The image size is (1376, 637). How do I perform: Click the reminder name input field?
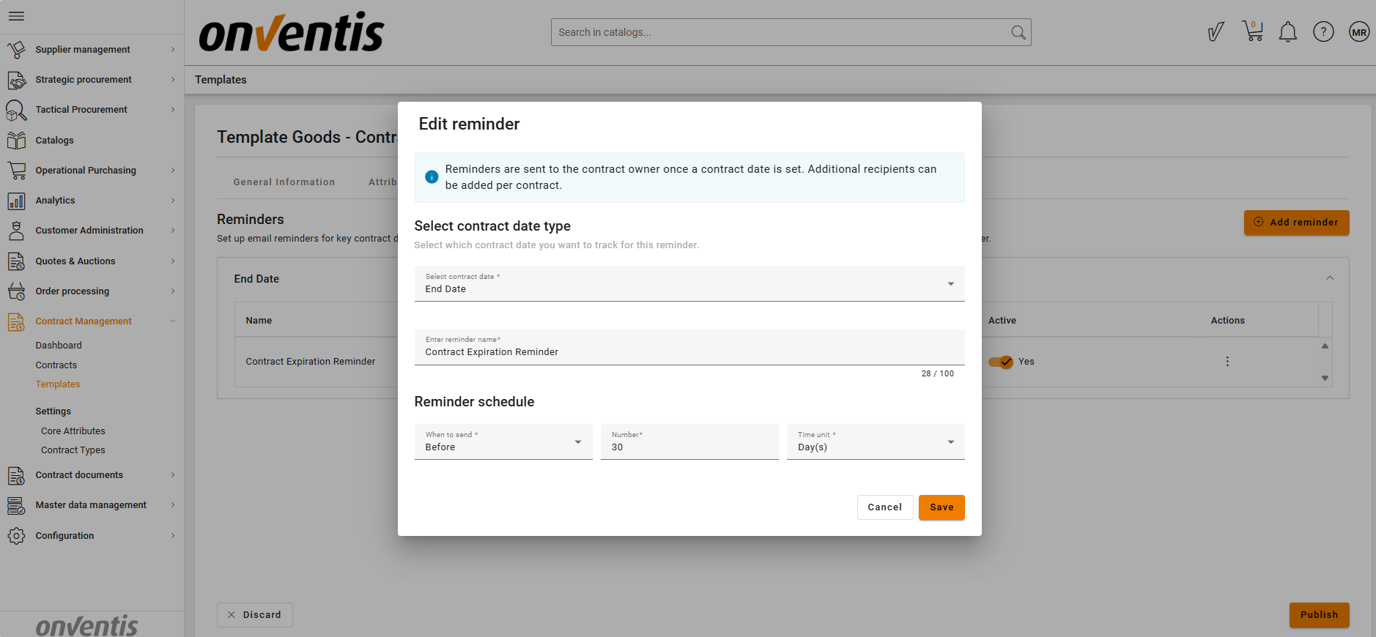[x=689, y=351]
